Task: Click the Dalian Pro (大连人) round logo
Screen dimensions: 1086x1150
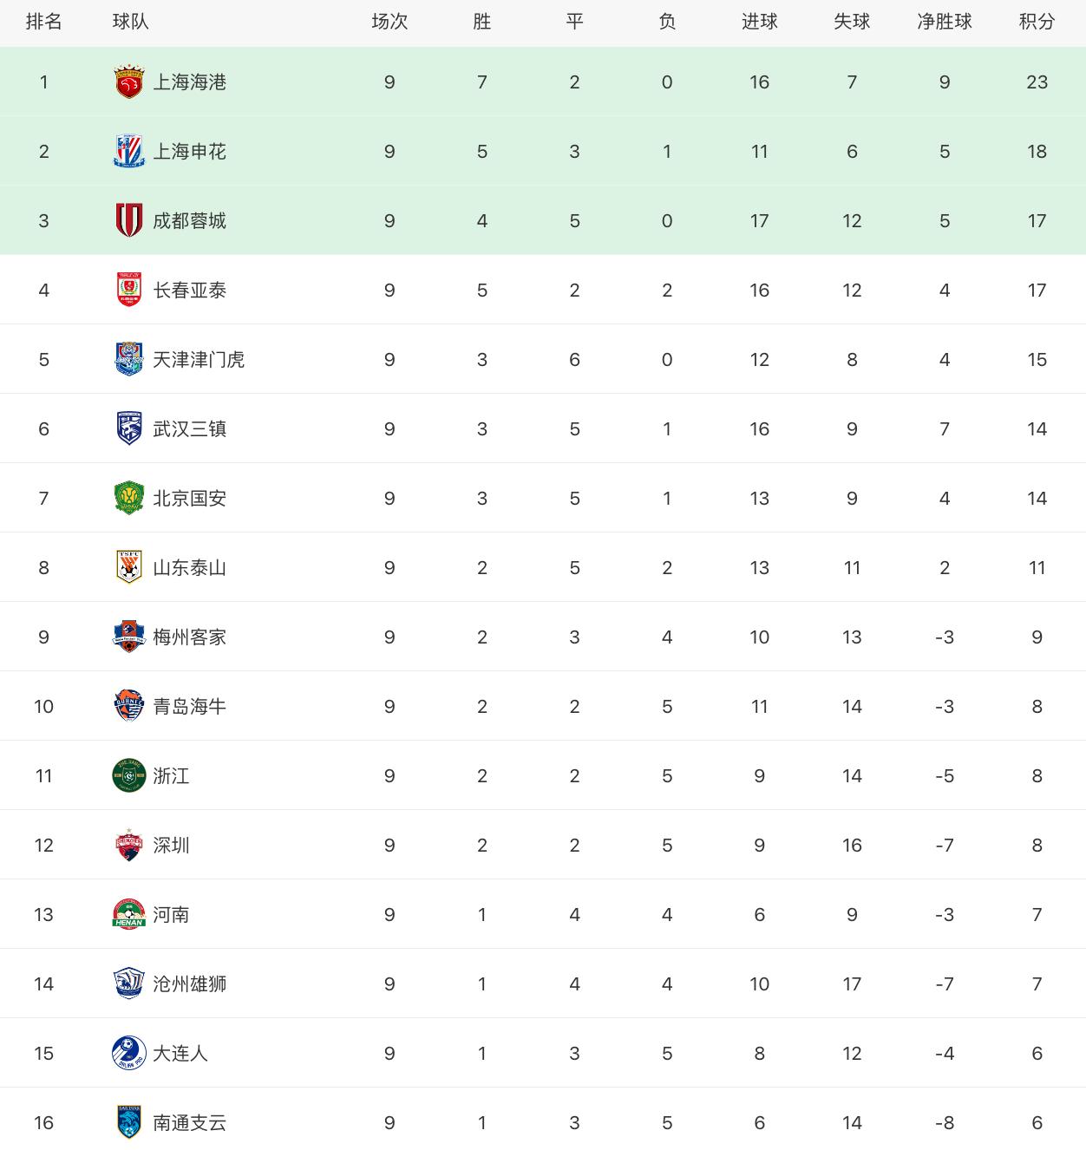Action: pos(129,1053)
